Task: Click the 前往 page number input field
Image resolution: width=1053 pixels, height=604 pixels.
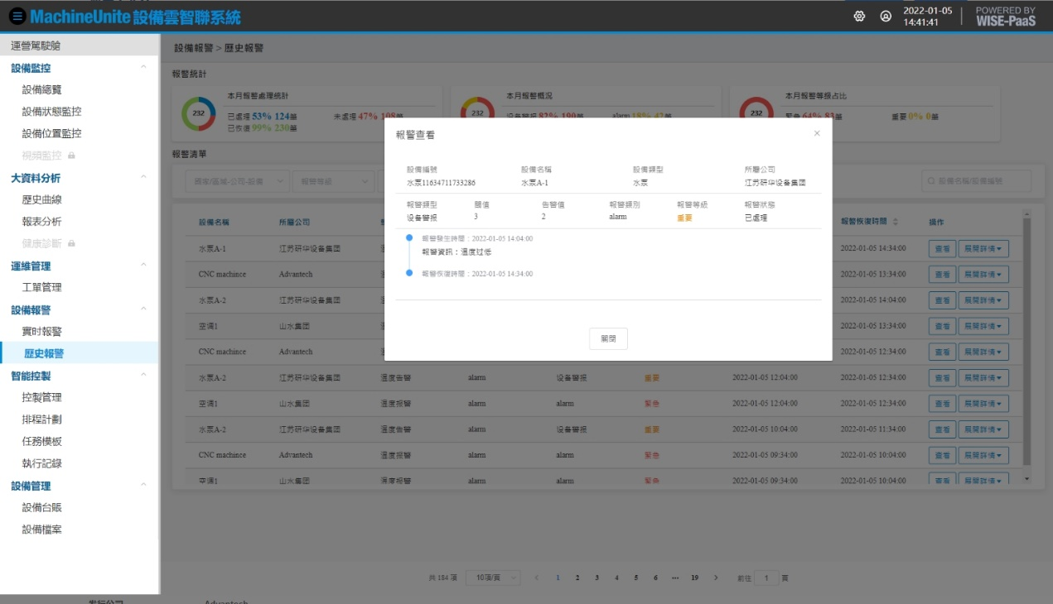Action: [x=766, y=578]
